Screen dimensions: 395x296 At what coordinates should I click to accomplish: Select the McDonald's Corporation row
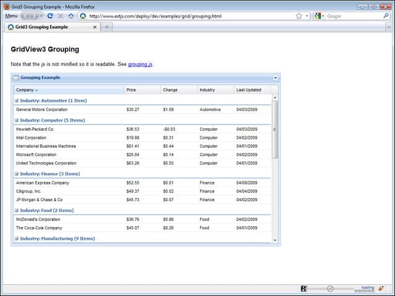coord(143,220)
